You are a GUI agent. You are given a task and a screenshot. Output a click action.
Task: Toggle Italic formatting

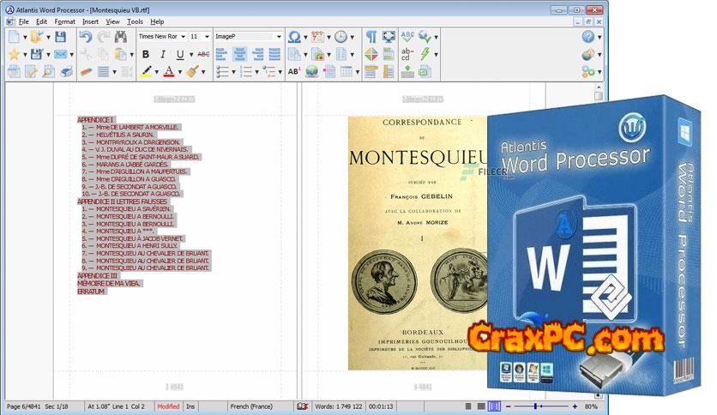click(165, 54)
